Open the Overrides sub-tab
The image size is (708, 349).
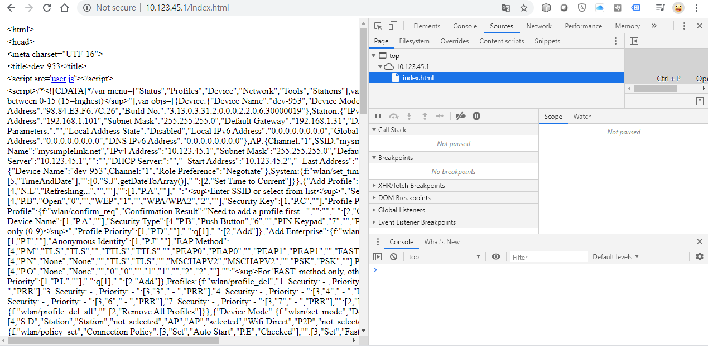pyautogui.click(x=454, y=41)
